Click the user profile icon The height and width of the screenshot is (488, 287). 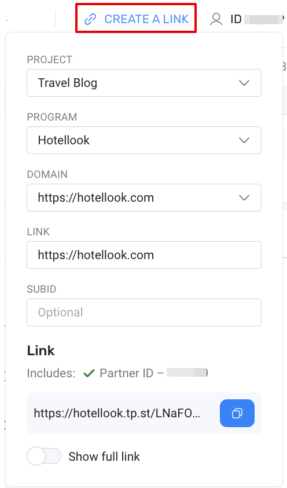[216, 19]
